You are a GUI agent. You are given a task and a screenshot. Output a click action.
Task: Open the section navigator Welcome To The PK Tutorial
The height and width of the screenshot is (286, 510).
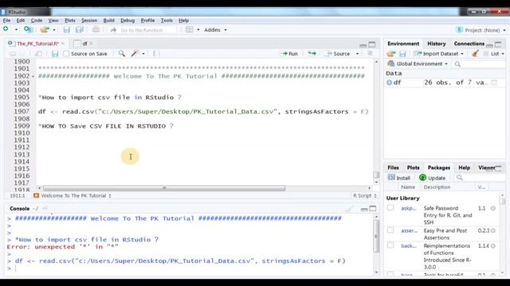[x=73, y=195]
